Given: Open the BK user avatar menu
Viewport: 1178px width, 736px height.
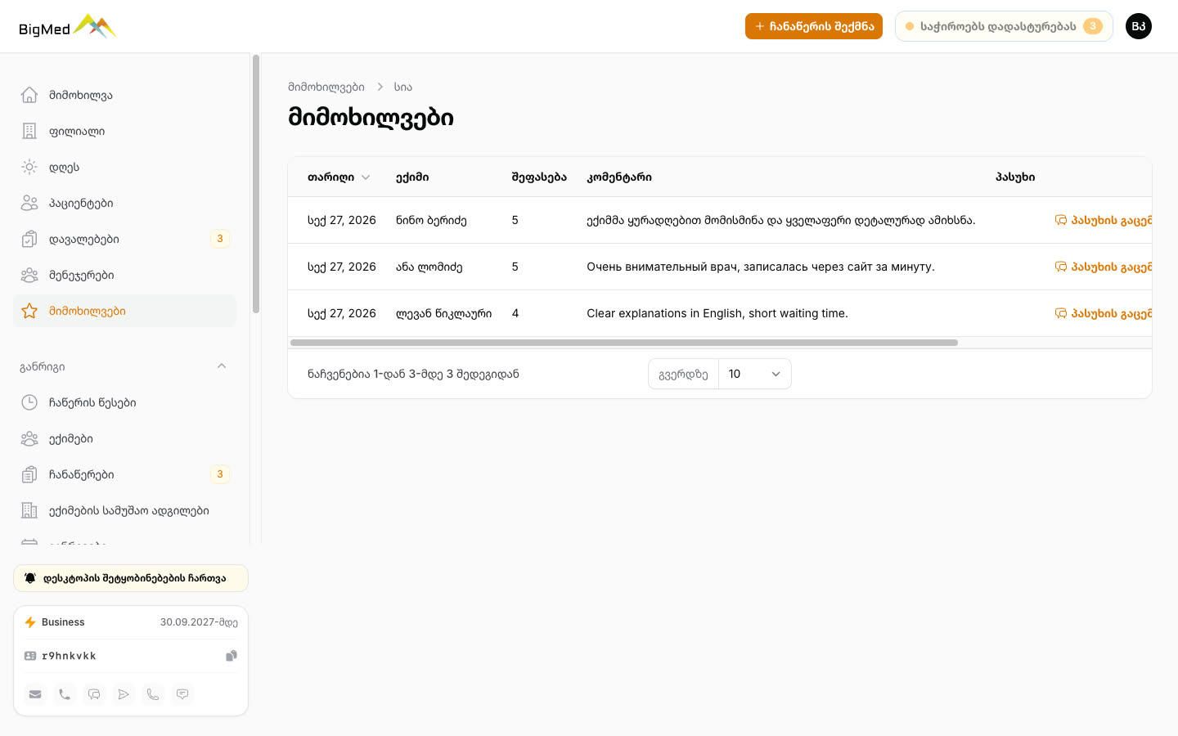Looking at the screenshot, I should 1139,26.
